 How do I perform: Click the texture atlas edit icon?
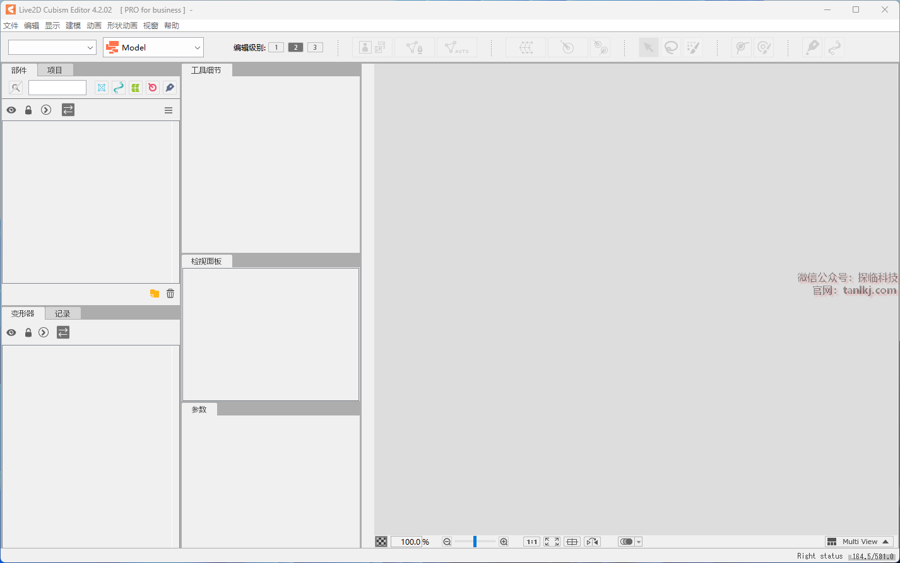372,47
